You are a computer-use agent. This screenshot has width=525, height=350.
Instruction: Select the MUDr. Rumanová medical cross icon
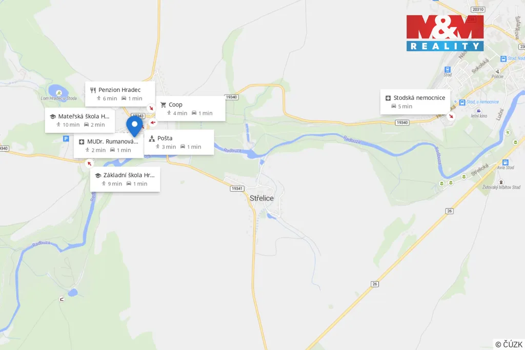click(x=82, y=142)
